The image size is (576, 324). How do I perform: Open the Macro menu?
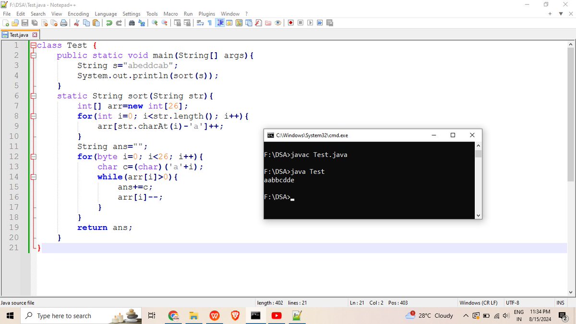(x=170, y=14)
